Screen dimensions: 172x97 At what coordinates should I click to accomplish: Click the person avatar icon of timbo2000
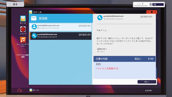[x=34, y=27]
